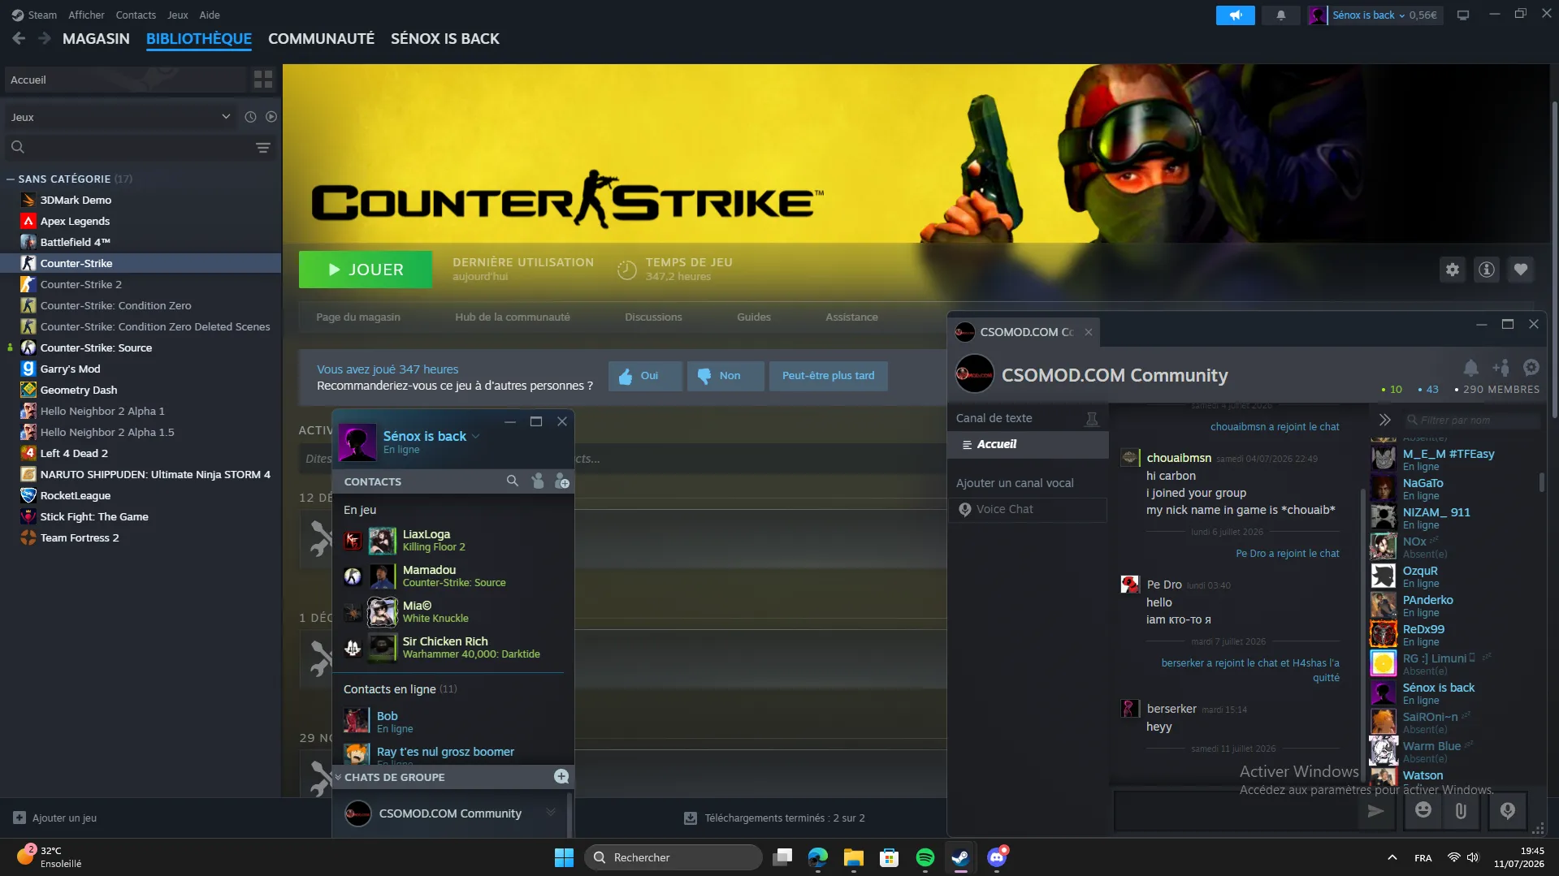Image resolution: width=1559 pixels, height=876 pixels.
Task: Show Counter-Strike game info icon
Action: [x=1486, y=270]
